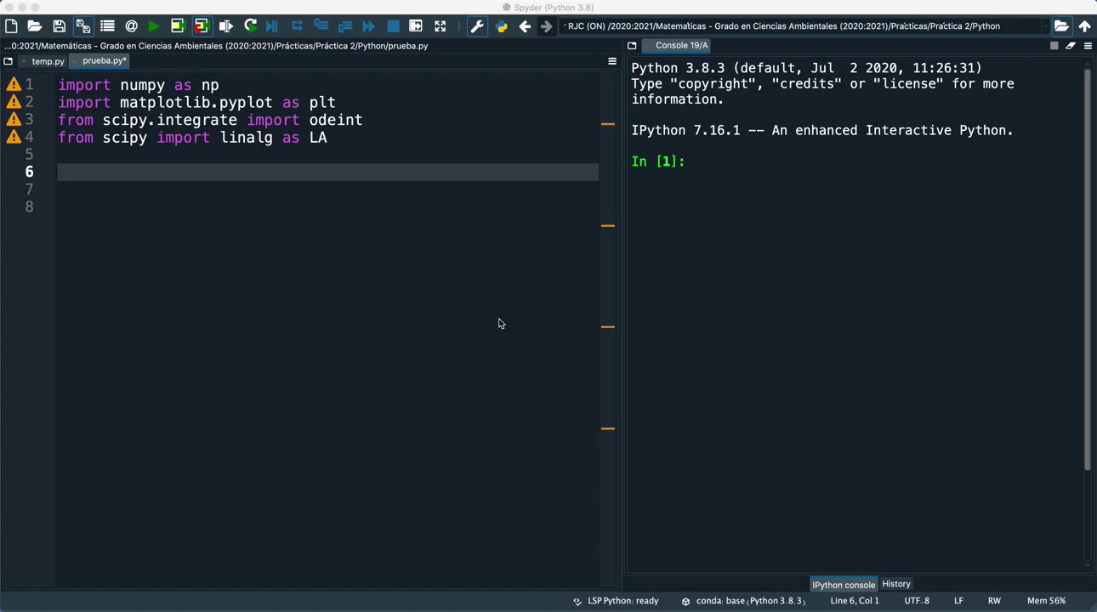Go forward to next cursor position
Viewport: 1097px width, 612px height.
(x=546, y=26)
